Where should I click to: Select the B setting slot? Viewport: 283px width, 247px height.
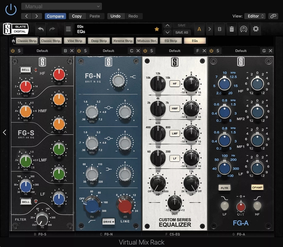pyautogui.click(x=219, y=29)
